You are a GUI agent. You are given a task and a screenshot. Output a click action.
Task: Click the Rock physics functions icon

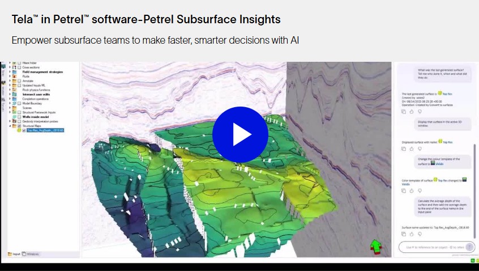click(x=14, y=90)
